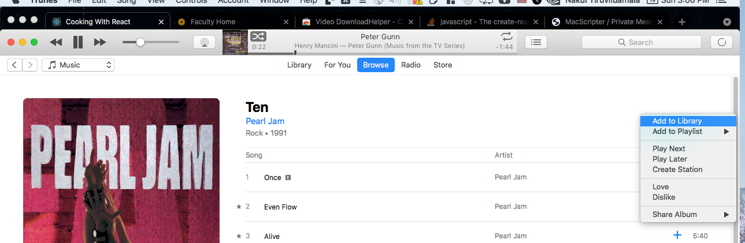Click the star icon next to Even Flow
Viewport: 745px width, 243px height.
239,207
